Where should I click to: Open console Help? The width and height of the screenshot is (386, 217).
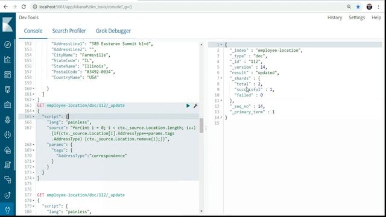pos(376,17)
